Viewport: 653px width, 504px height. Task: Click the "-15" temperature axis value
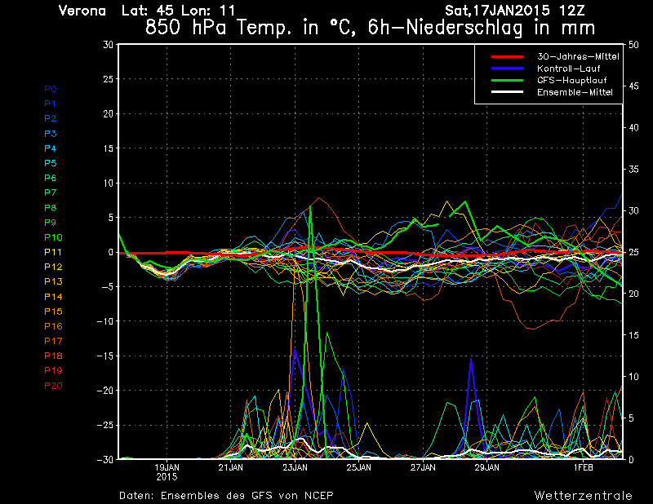coord(105,356)
